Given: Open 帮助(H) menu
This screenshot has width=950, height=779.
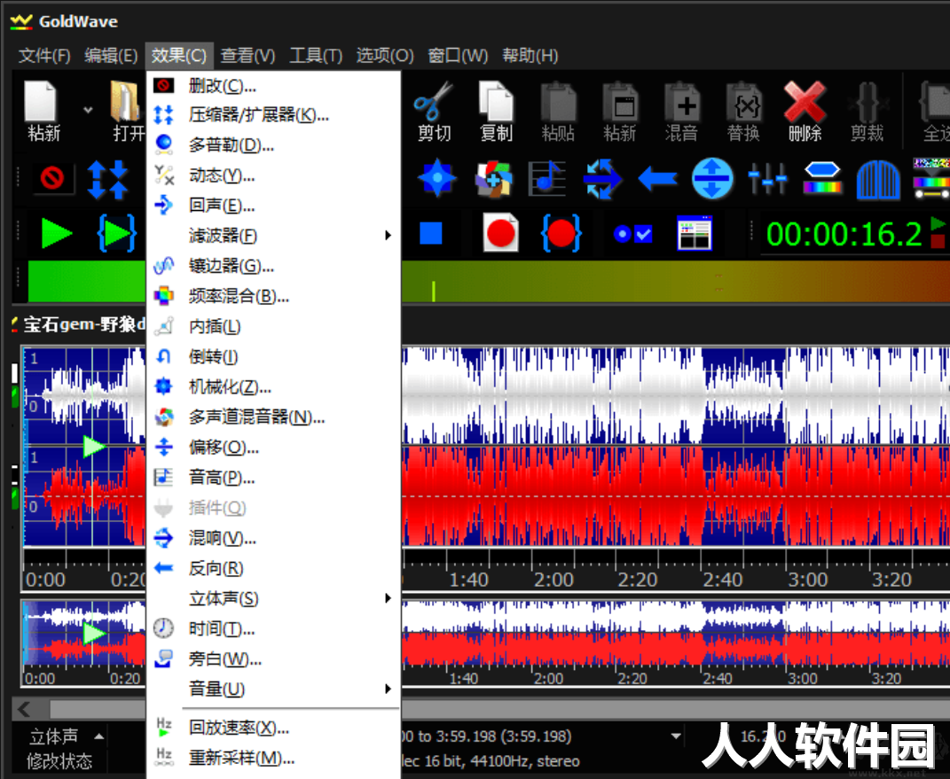Looking at the screenshot, I should coord(530,56).
